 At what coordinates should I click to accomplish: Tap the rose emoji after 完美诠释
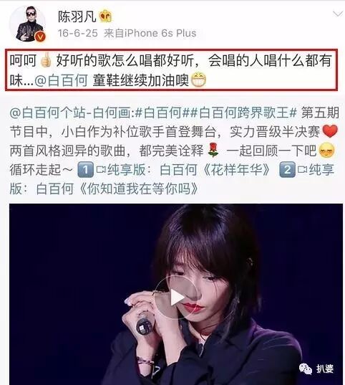click(x=213, y=151)
